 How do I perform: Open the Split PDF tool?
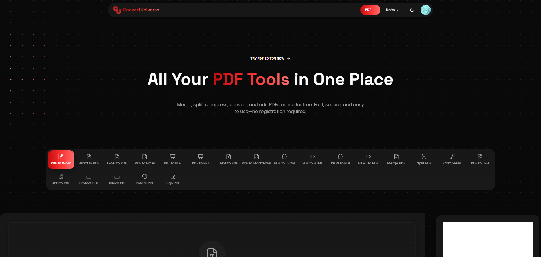424,159
